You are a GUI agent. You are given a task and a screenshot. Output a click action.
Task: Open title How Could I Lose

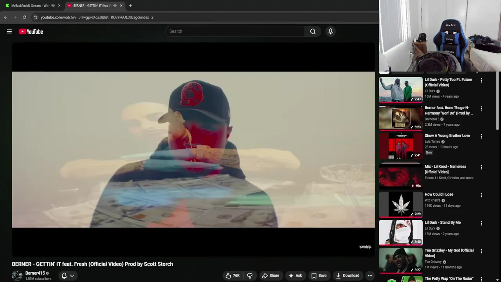[439, 194]
